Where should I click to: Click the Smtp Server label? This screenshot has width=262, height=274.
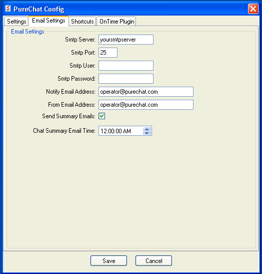80,40
